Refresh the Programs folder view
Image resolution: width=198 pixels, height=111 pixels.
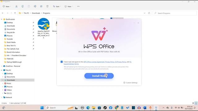(149, 13)
